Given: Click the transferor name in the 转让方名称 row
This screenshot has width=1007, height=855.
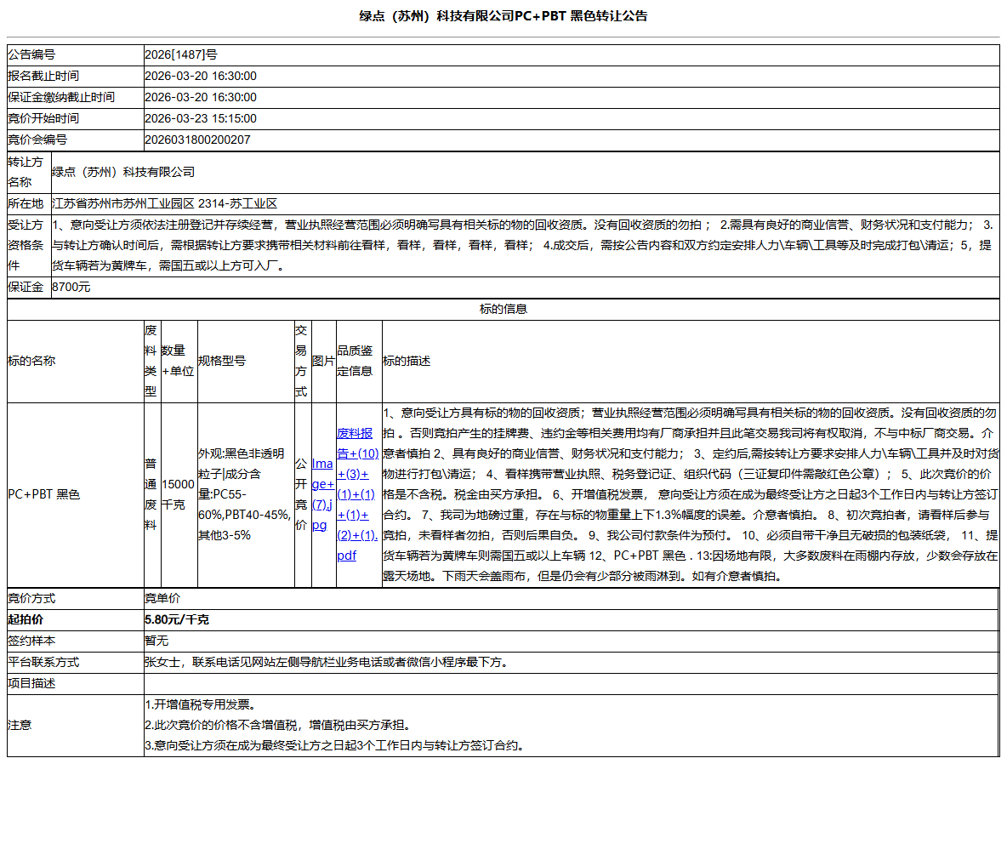Looking at the screenshot, I should [x=123, y=172].
